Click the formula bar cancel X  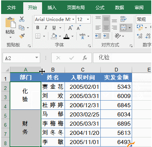click(x=58, y=58)
